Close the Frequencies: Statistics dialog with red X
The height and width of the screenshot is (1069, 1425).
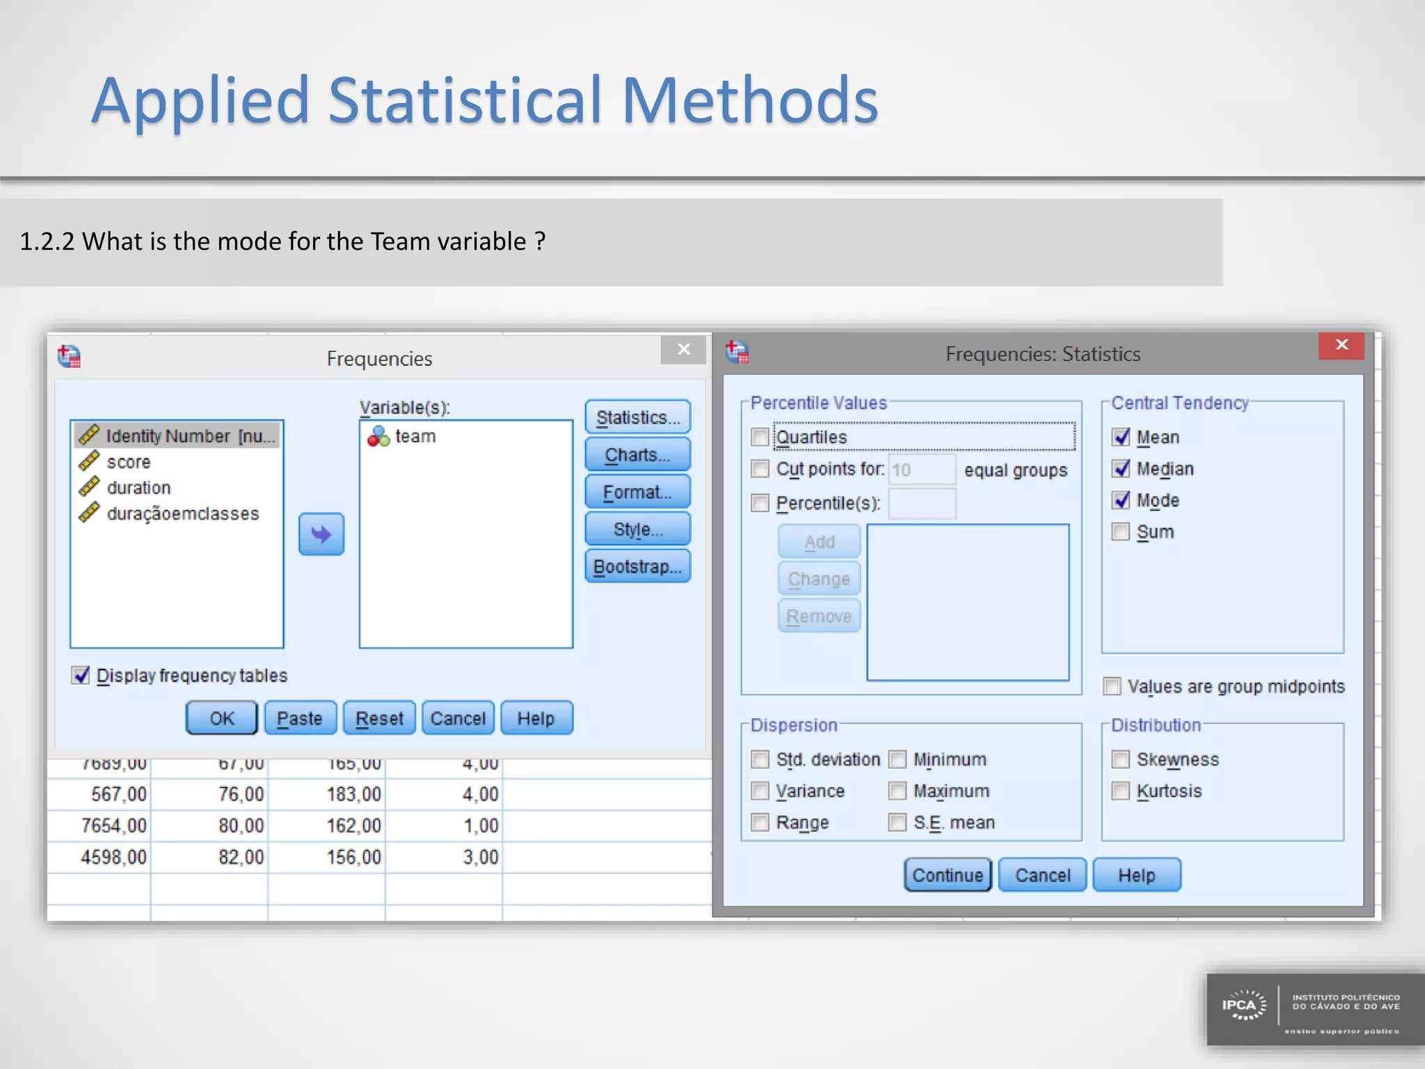(x=1342, y=345)
